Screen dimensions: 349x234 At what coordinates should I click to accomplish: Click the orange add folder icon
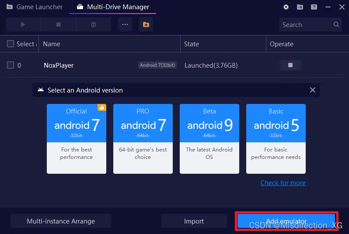tap(146, 24)
